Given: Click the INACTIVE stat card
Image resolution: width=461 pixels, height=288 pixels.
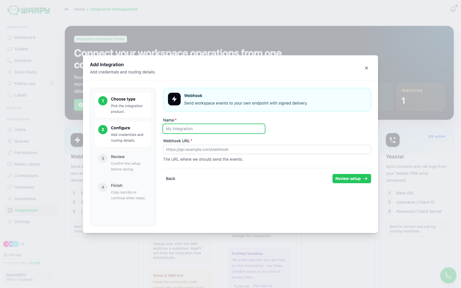Looking at the screenshot, I should click(x=420, y=97).
